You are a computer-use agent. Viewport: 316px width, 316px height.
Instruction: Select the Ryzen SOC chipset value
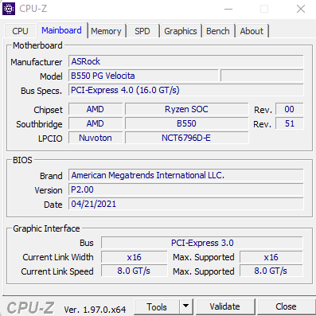click(187, 109)
